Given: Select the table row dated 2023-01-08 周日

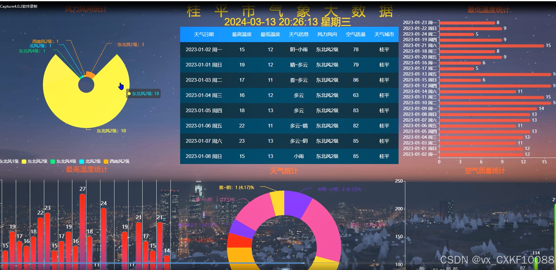Looking at the screenshot, I should click(289, 156).
